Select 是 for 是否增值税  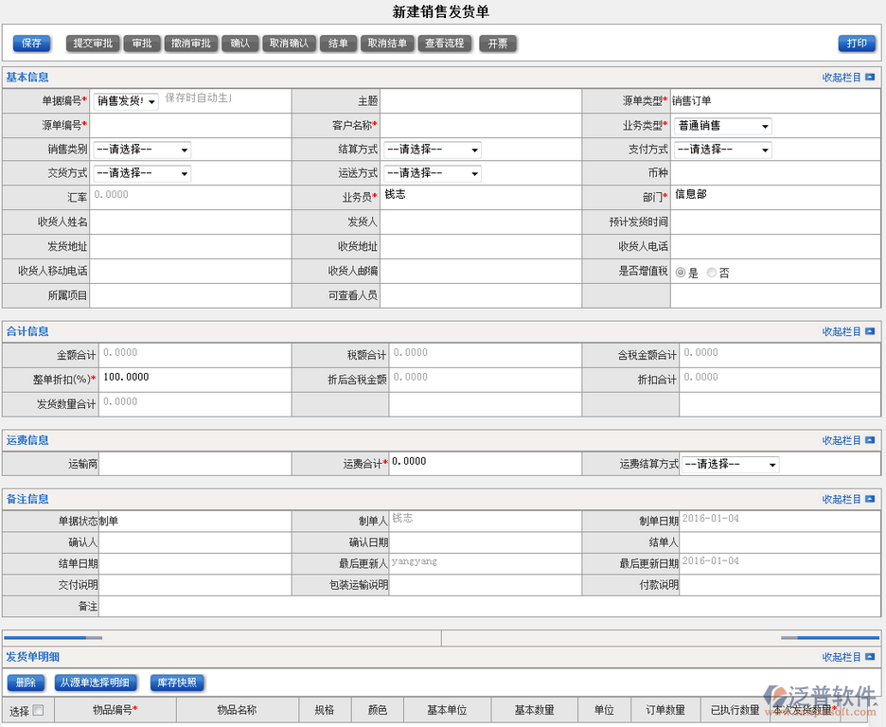681,273
